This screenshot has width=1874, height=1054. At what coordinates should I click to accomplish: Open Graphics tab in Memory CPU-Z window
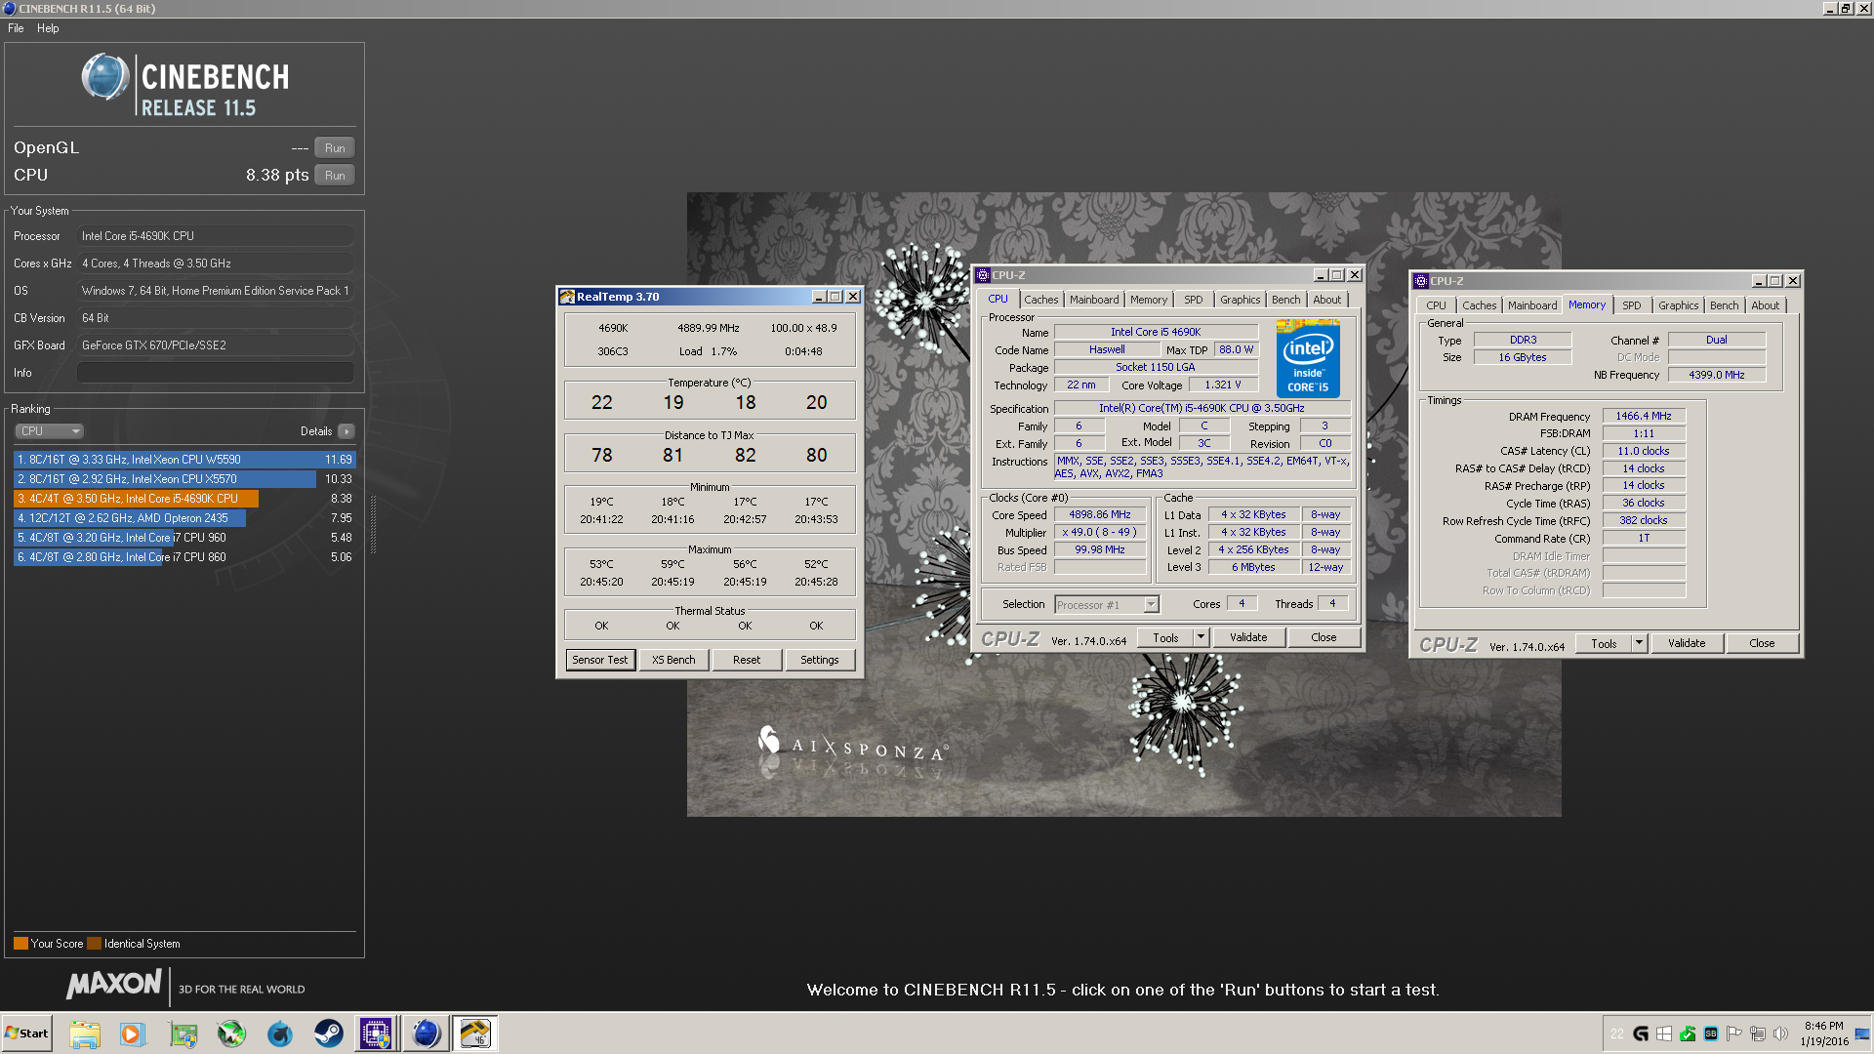pos(1678,305)
